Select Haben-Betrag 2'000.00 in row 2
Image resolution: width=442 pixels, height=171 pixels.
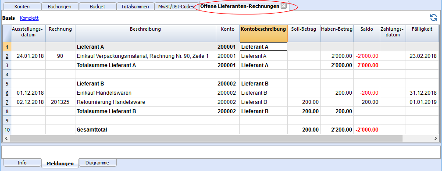[337, 56]
